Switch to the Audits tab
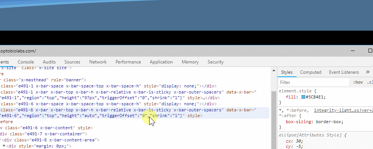The height and width of the screenshot is (149, 373). click(x=49, y=62)
